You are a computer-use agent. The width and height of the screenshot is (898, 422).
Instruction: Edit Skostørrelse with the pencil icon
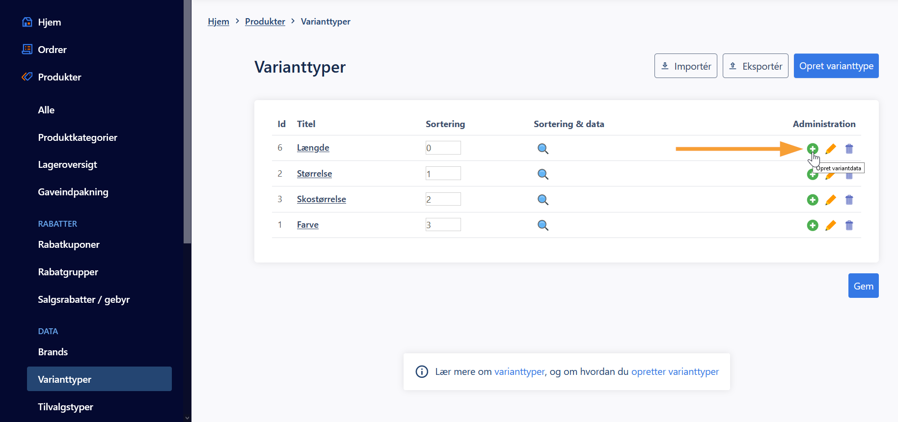click(x=831, y=200)
